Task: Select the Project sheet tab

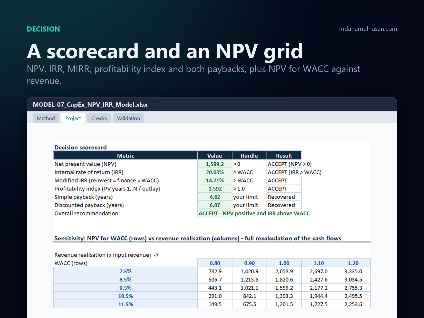Action: pos(73,118)
